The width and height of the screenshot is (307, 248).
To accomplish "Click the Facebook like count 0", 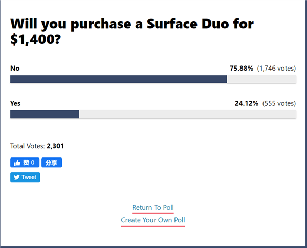I will pyautogui.click(x=33, y=163).
